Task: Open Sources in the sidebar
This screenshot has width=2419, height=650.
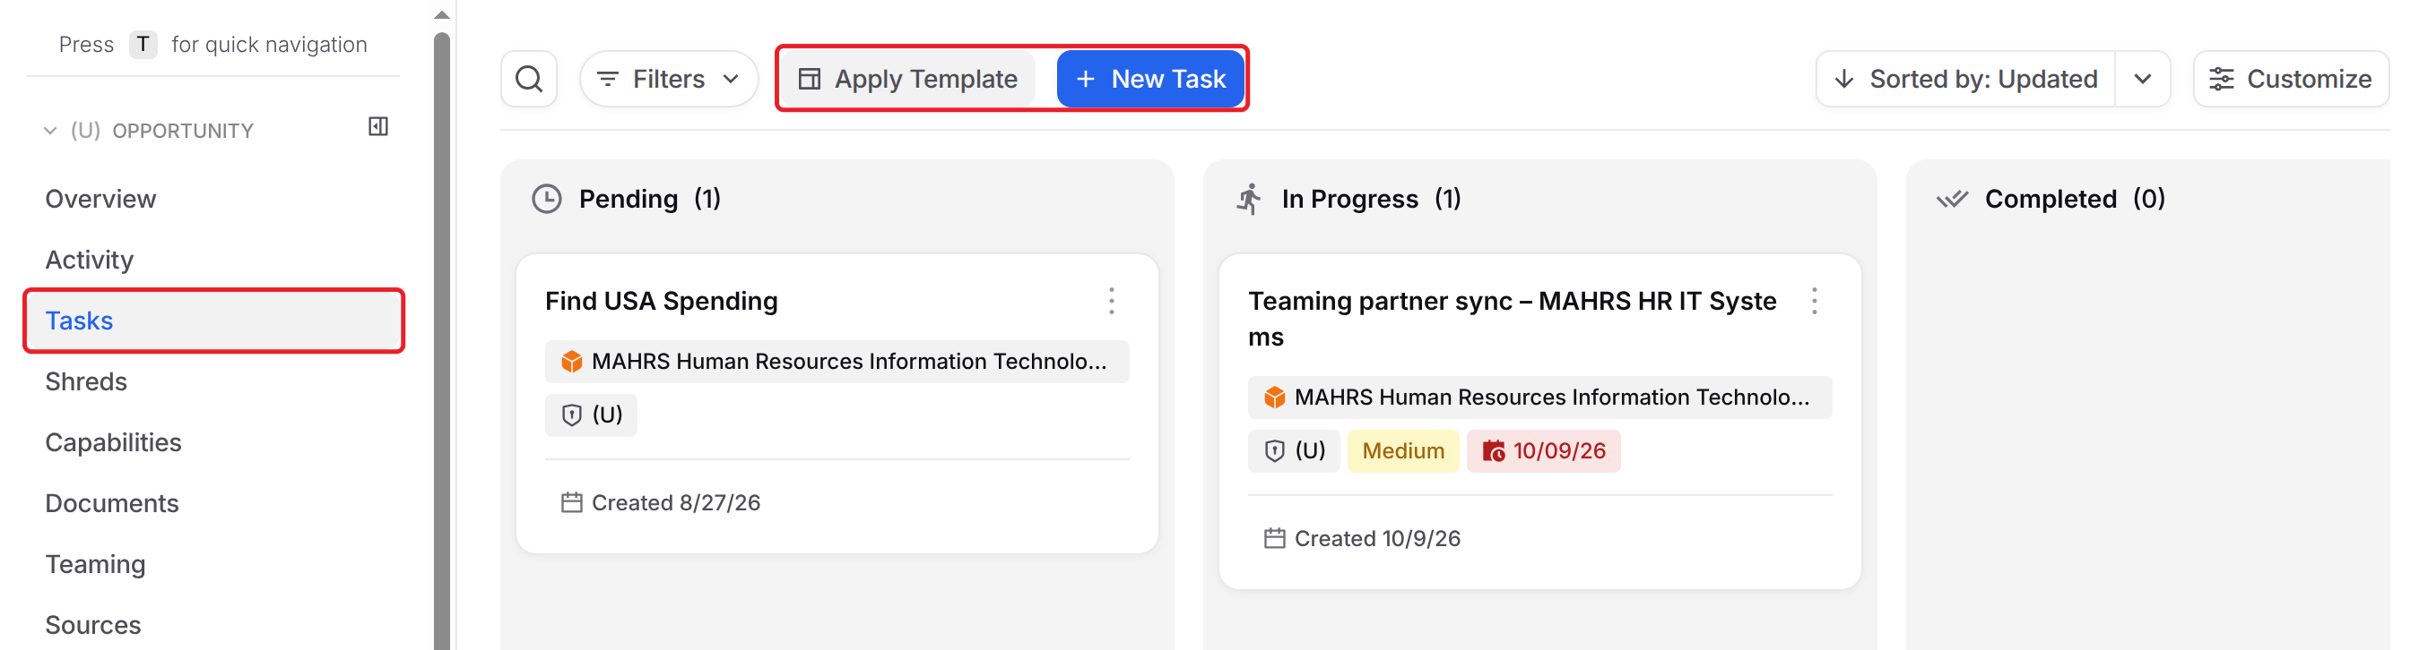Action: tap(93, 626)
